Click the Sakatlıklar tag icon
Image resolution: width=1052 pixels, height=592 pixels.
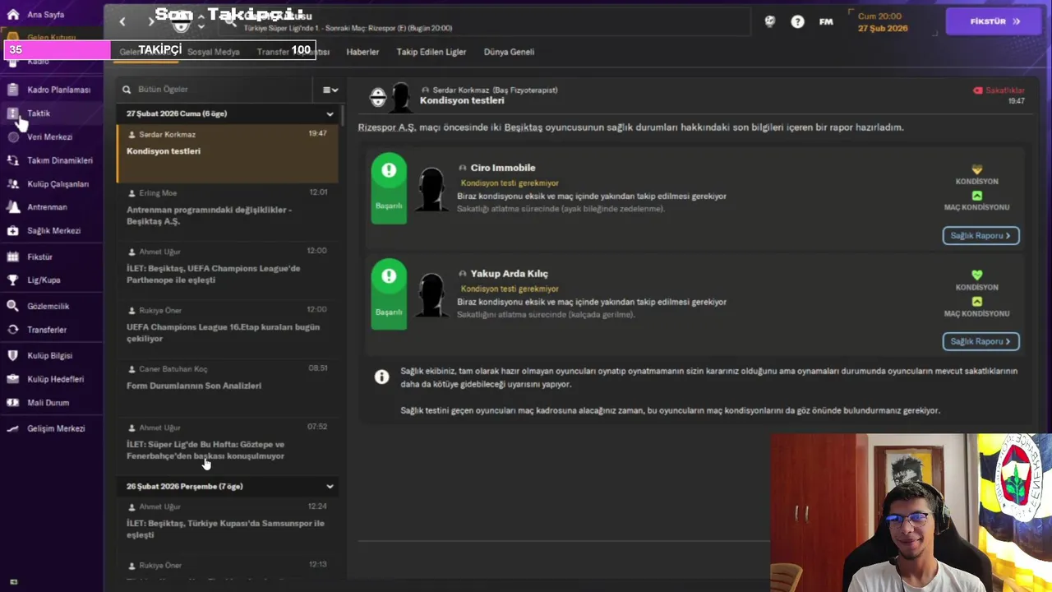(978, 90)
